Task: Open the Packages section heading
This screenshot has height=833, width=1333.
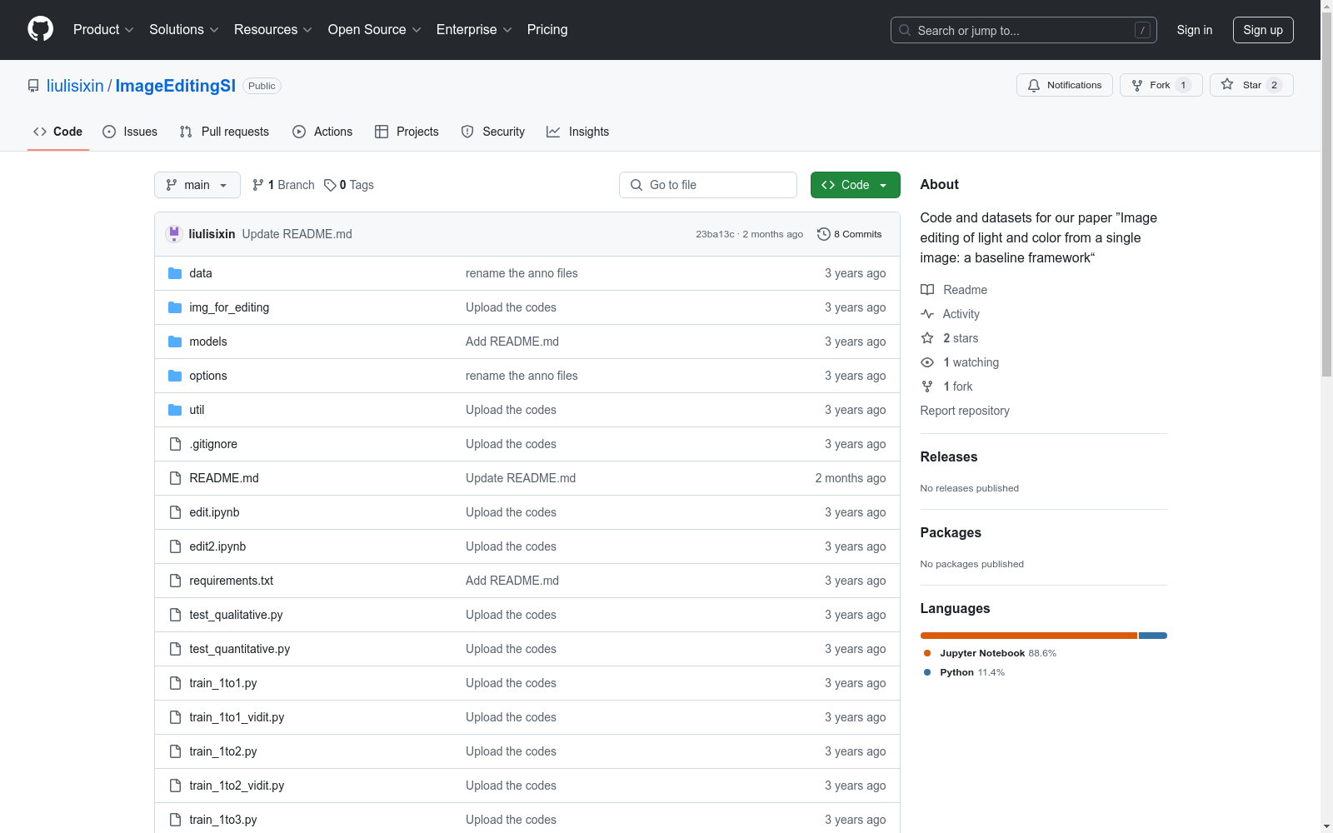Action: (951, 532)
